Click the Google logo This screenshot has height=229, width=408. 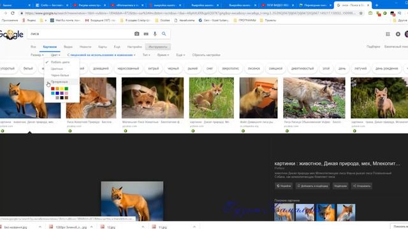point(11,34)
